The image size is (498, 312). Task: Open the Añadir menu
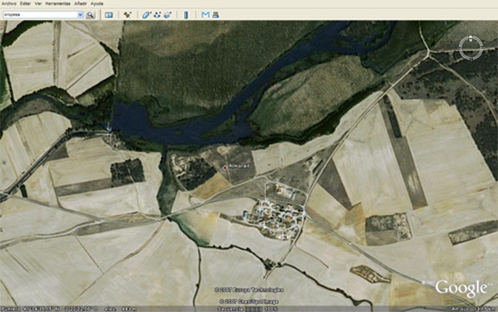[x=80, y=3]
